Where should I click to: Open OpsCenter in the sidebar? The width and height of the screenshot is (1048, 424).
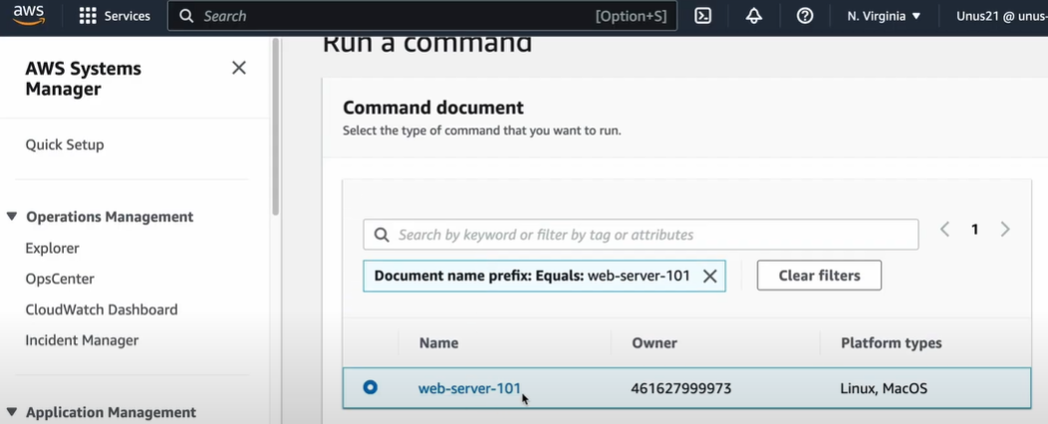click(60, 279)
